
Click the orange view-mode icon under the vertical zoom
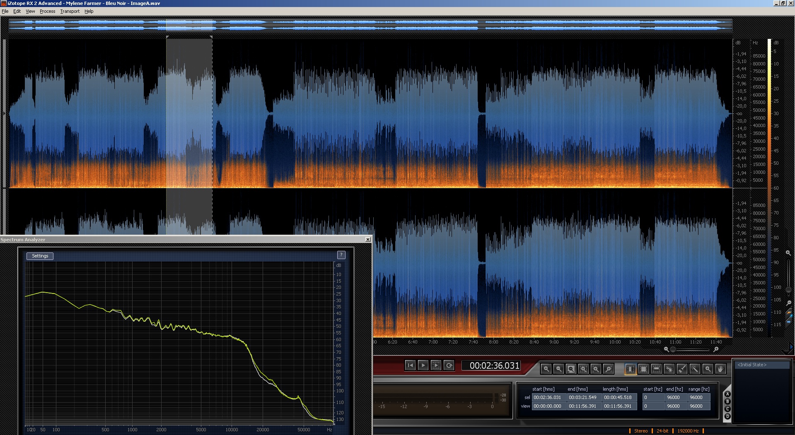789,312
